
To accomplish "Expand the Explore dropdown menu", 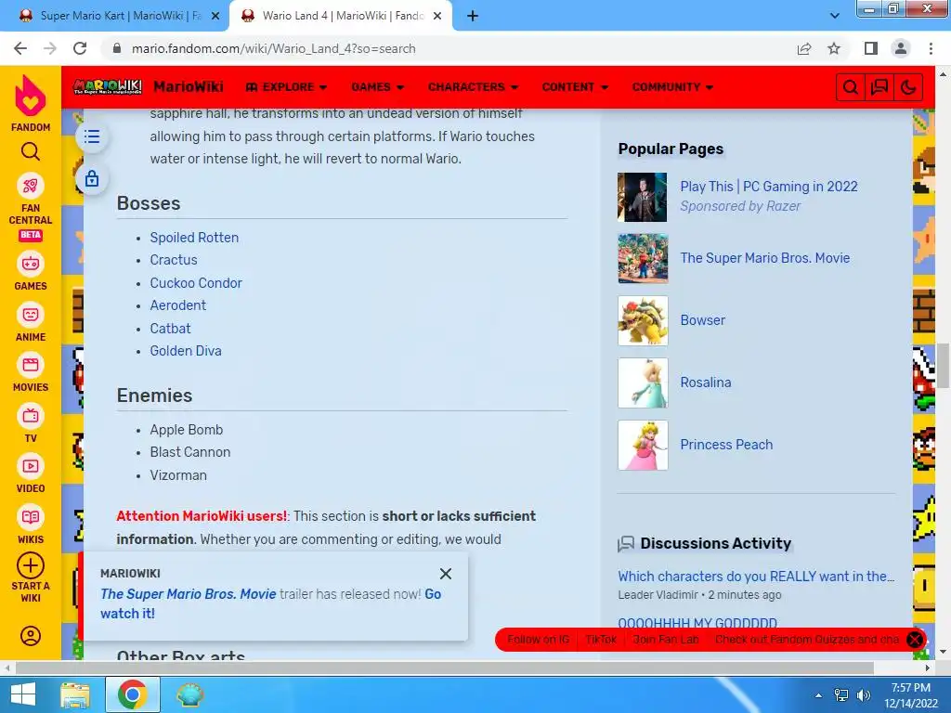I will (286, 87).
